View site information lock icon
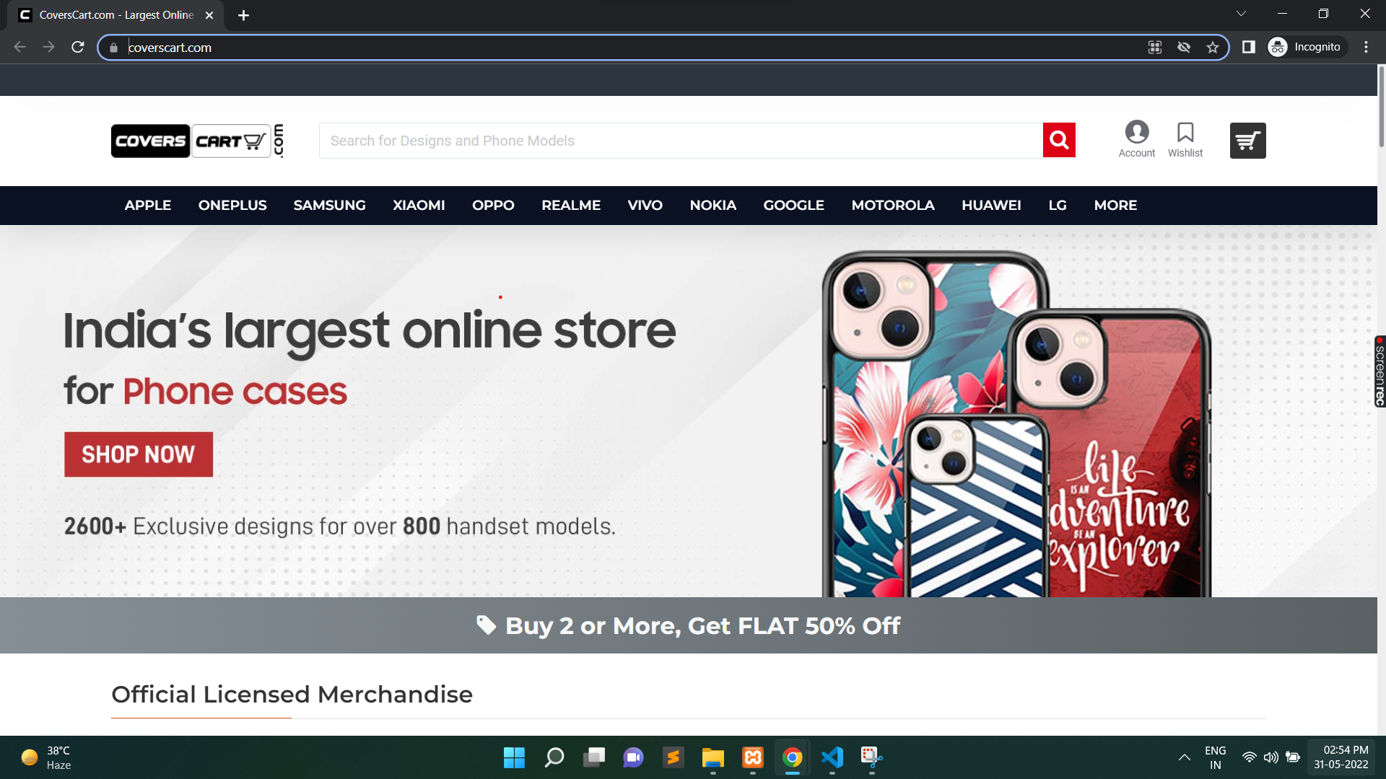Screen dimensions: 1386x779 pos(113,48)
